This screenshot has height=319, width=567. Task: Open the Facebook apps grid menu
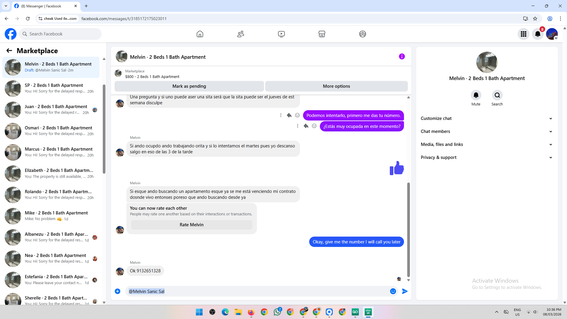click(x=523, y=34)
